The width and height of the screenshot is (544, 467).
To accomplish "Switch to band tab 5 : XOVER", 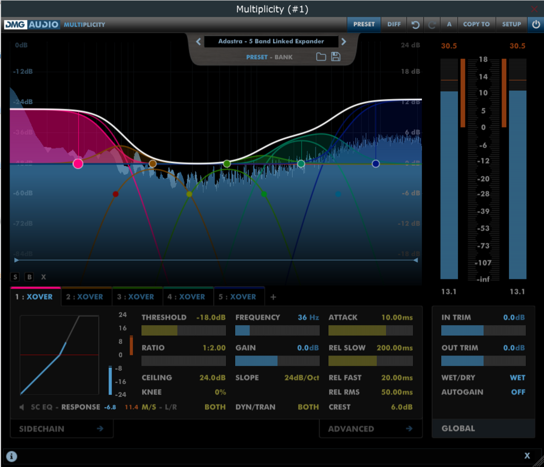I will click(x=239, y=296).
